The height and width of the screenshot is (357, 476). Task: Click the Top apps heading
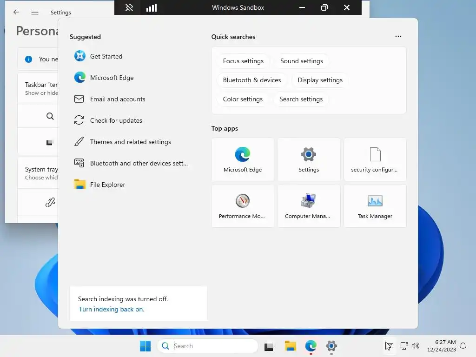(x=225, y=128)
